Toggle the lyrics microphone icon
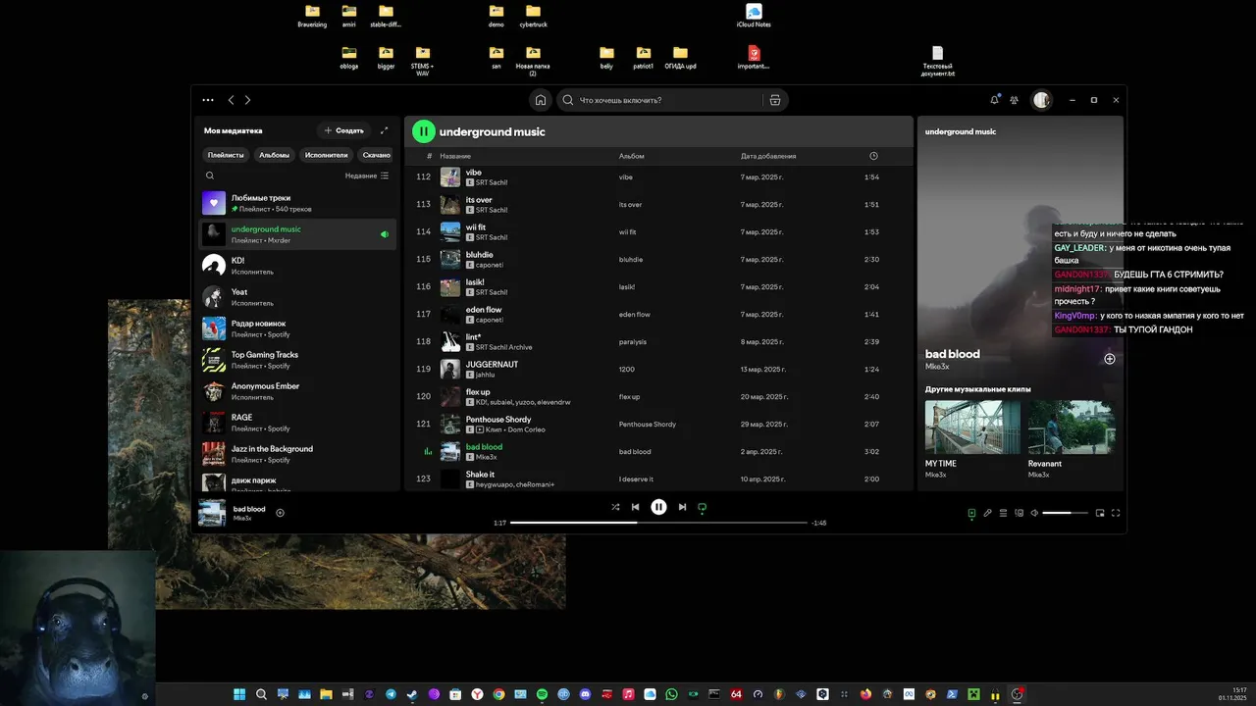This screenshot has width=1256, height=706. coord(987,513)
